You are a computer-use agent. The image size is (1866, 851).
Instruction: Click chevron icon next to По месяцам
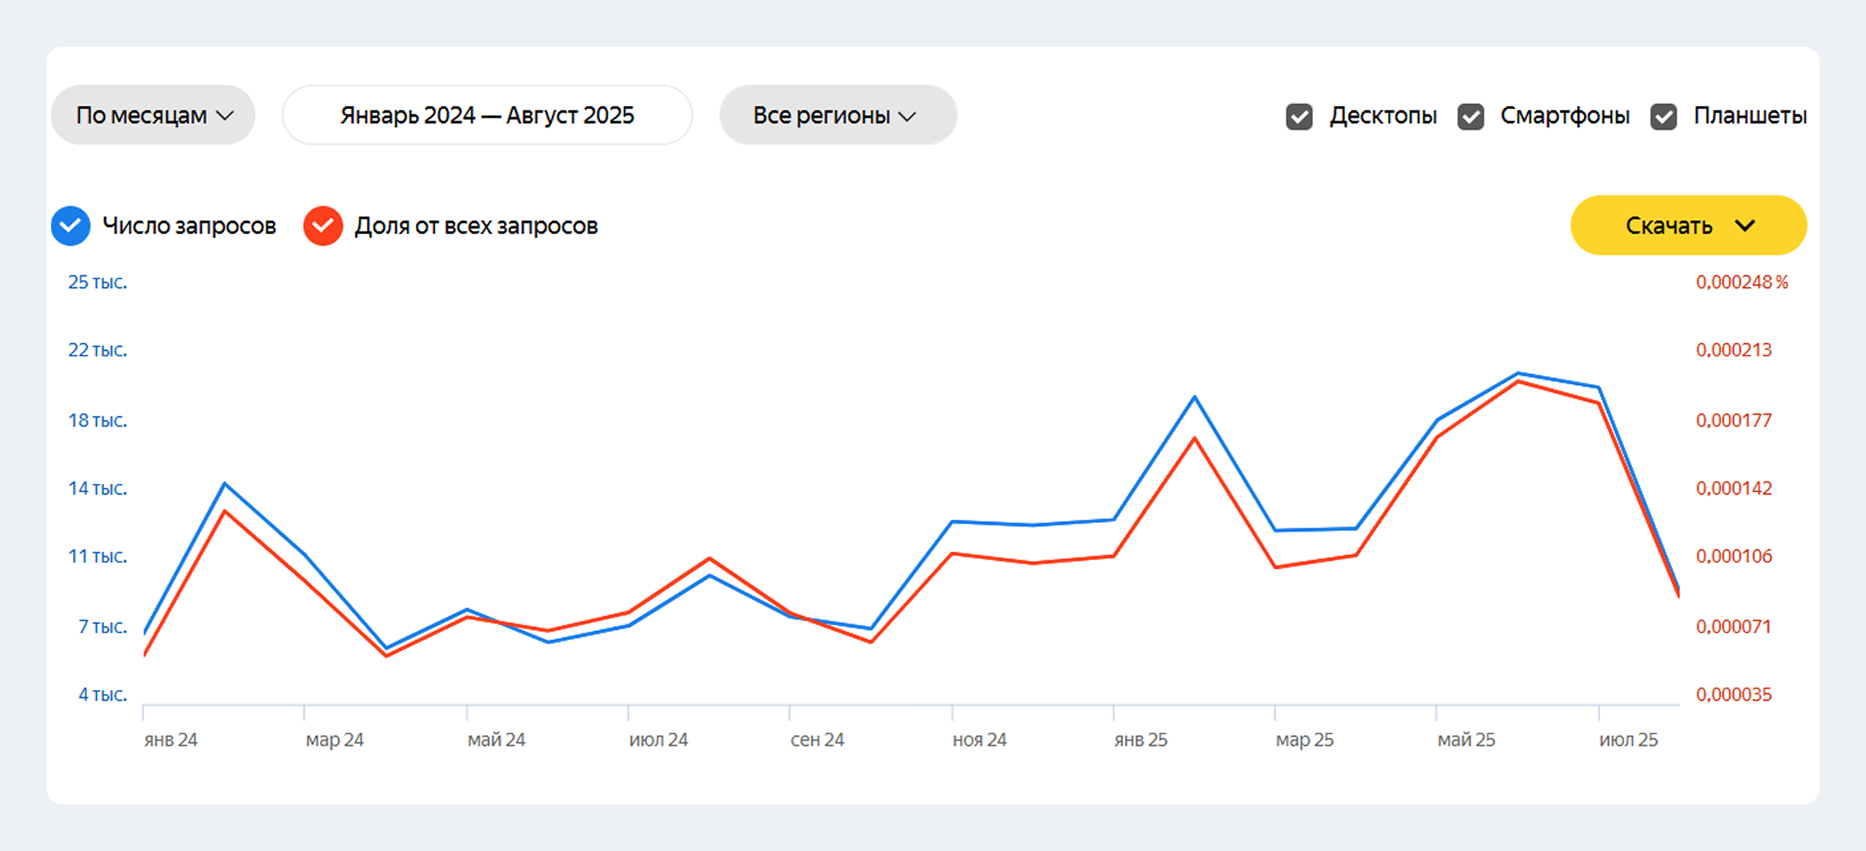point(225,116)
